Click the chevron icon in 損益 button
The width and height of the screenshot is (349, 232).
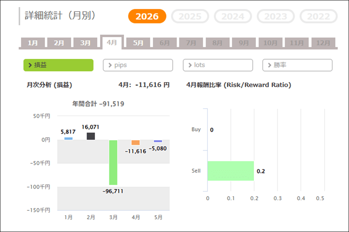coord(30,65)
